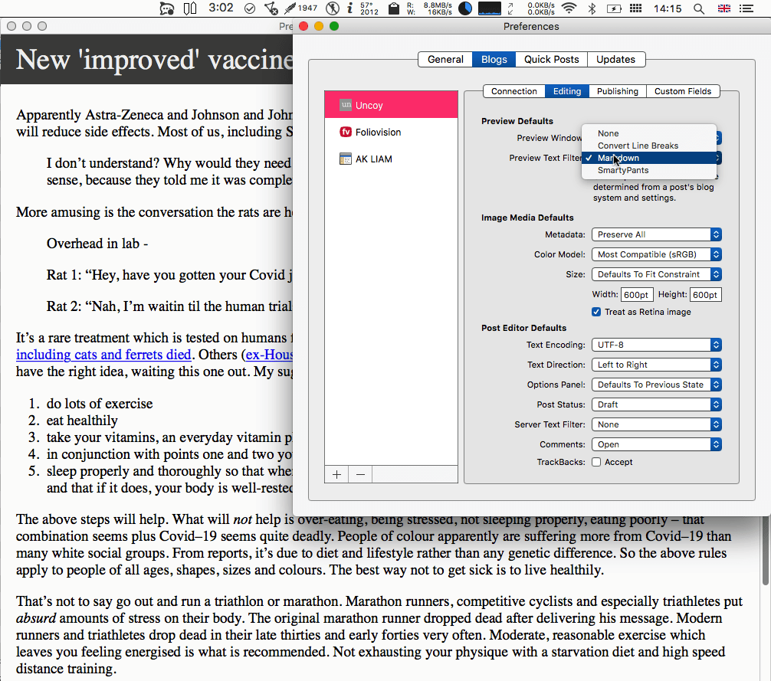
Task: Select the Uncoy blog row
Action: click(392, 105)
